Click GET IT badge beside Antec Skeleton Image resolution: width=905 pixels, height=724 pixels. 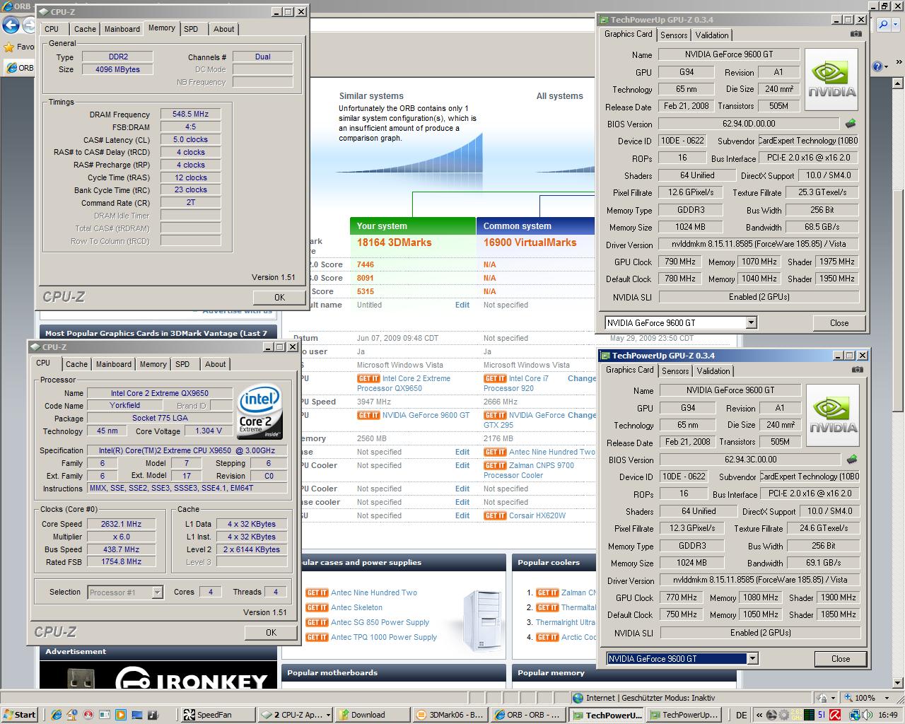[317, 608]
